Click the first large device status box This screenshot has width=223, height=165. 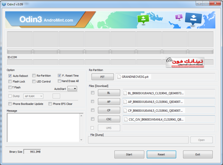click(x=20, y=39)
